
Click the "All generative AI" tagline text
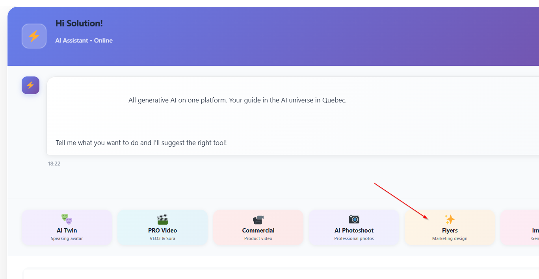point(237,100)
